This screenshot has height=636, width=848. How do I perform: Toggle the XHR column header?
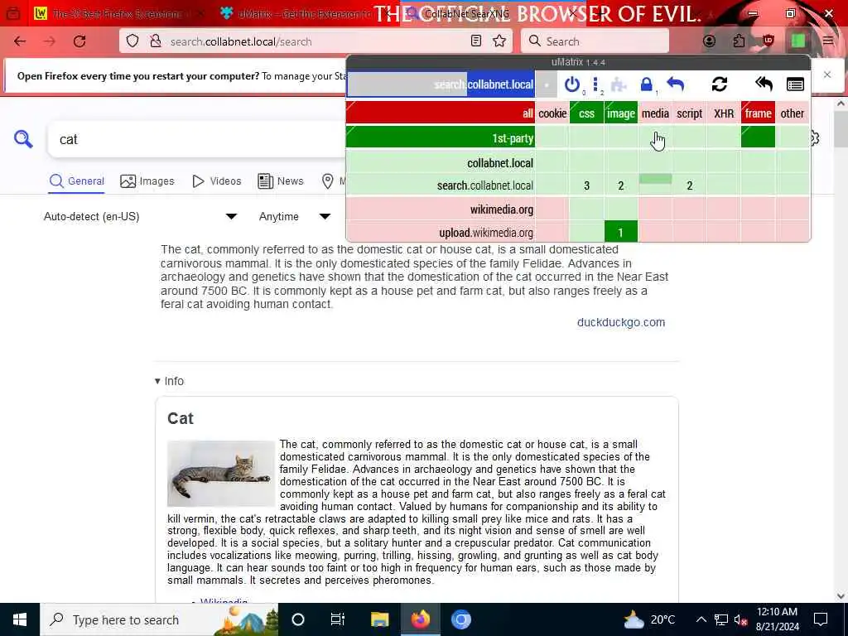coord(724,113)
